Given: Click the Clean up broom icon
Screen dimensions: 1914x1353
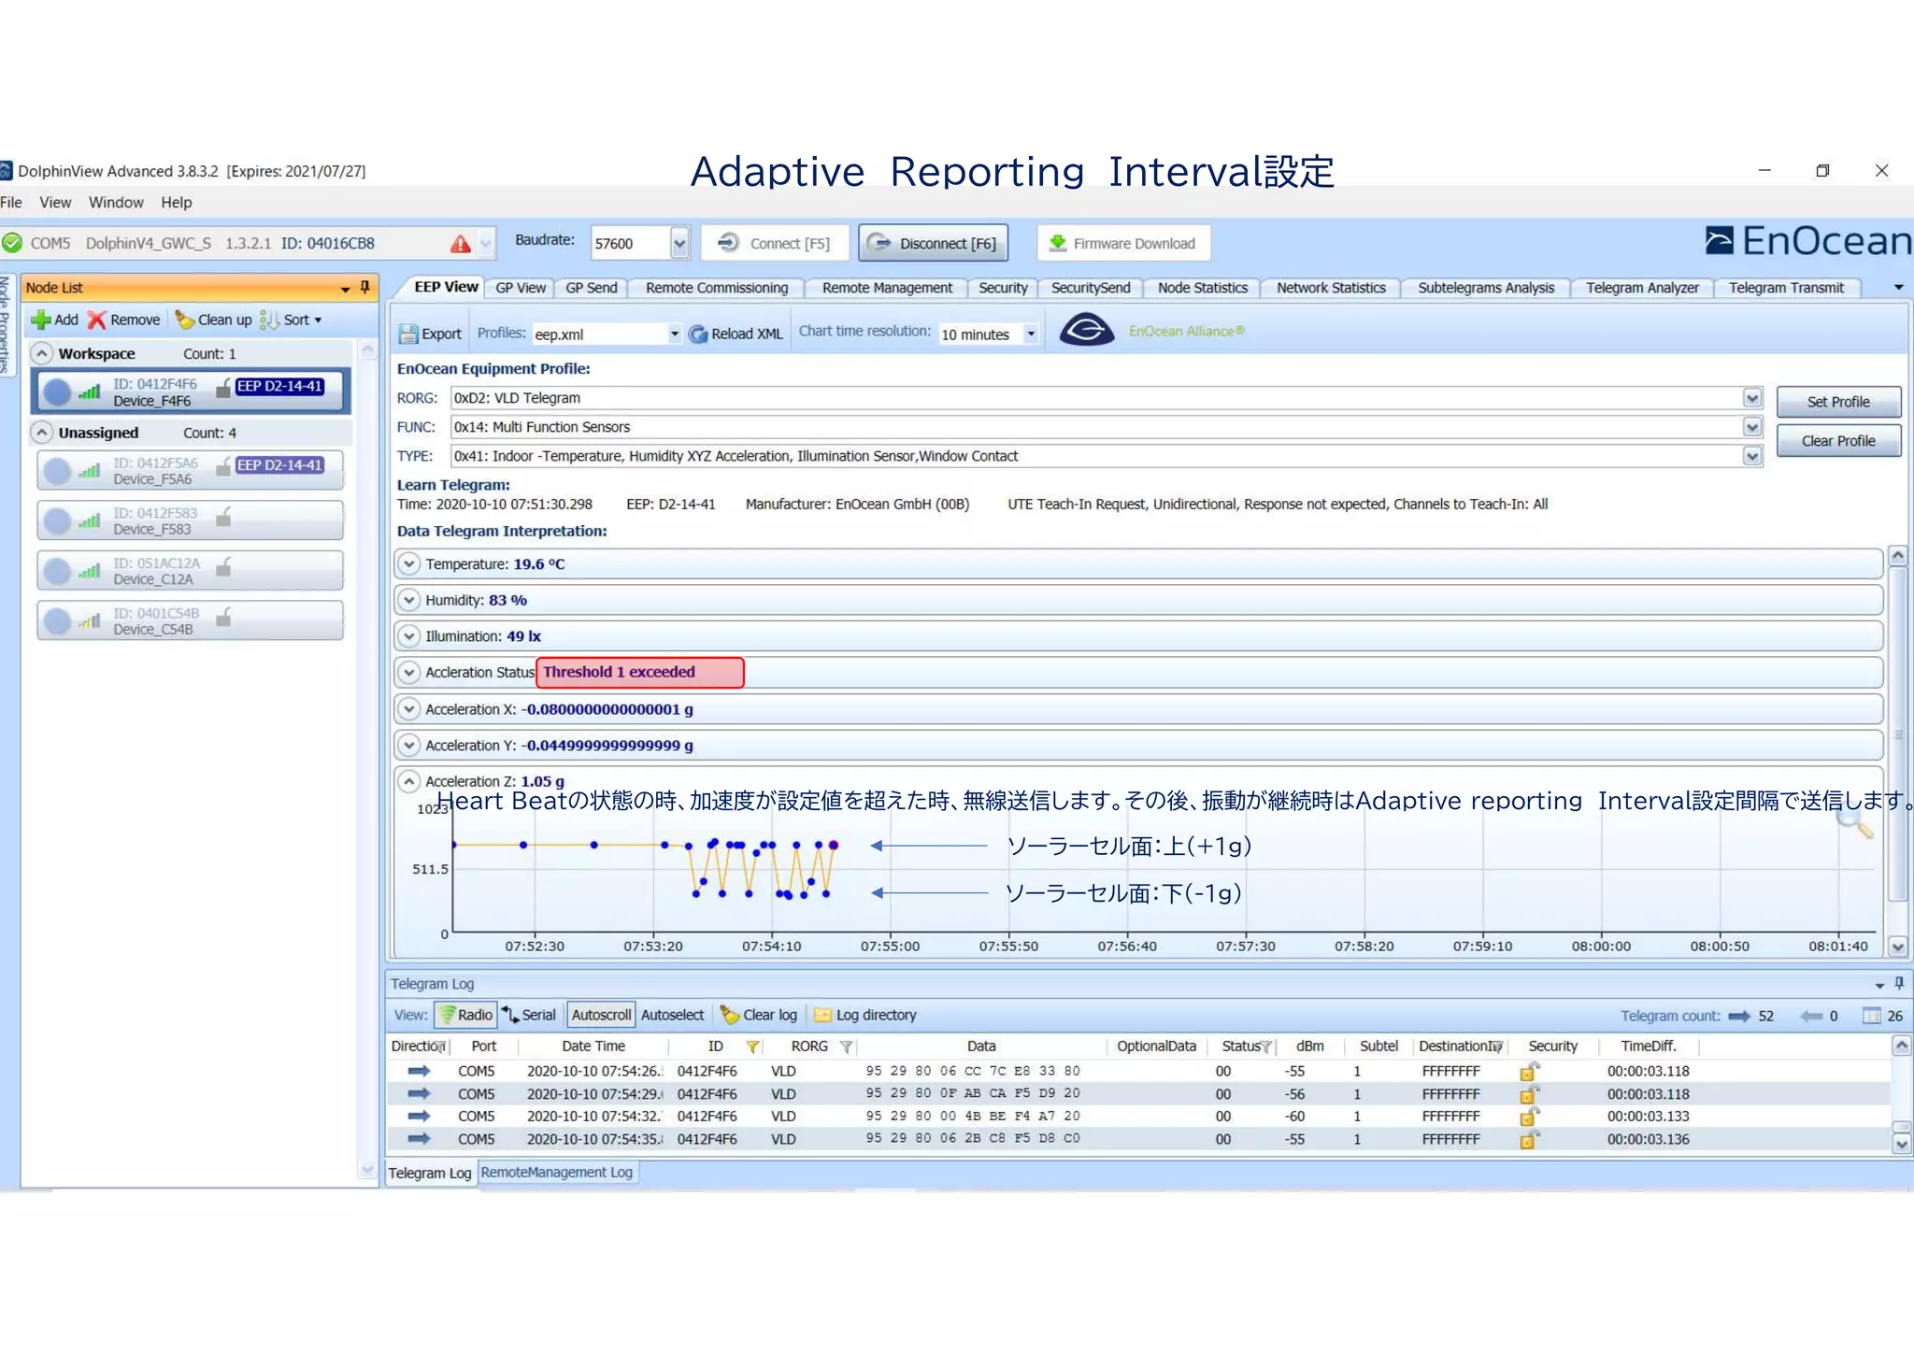Looking at the screenshot, I should (x=184, y=320).
